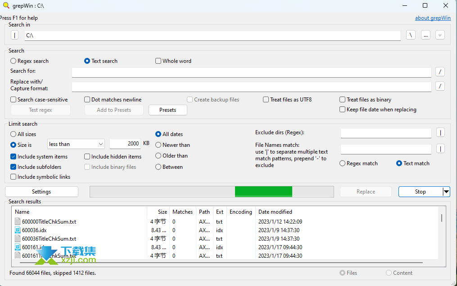Viewport: 457px width, 286px height.
Task: Click date 2023/1/12 14:22:09
Action: (280, 221)
